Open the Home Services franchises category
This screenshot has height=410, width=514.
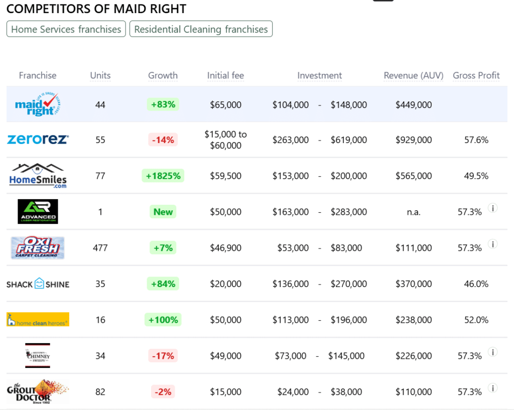[66, 29]
